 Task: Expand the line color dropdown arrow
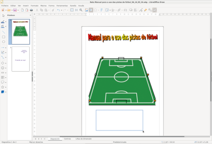[6, 22]
